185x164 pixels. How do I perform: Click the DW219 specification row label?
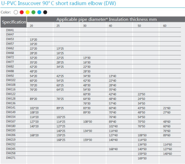click(11, 140)
